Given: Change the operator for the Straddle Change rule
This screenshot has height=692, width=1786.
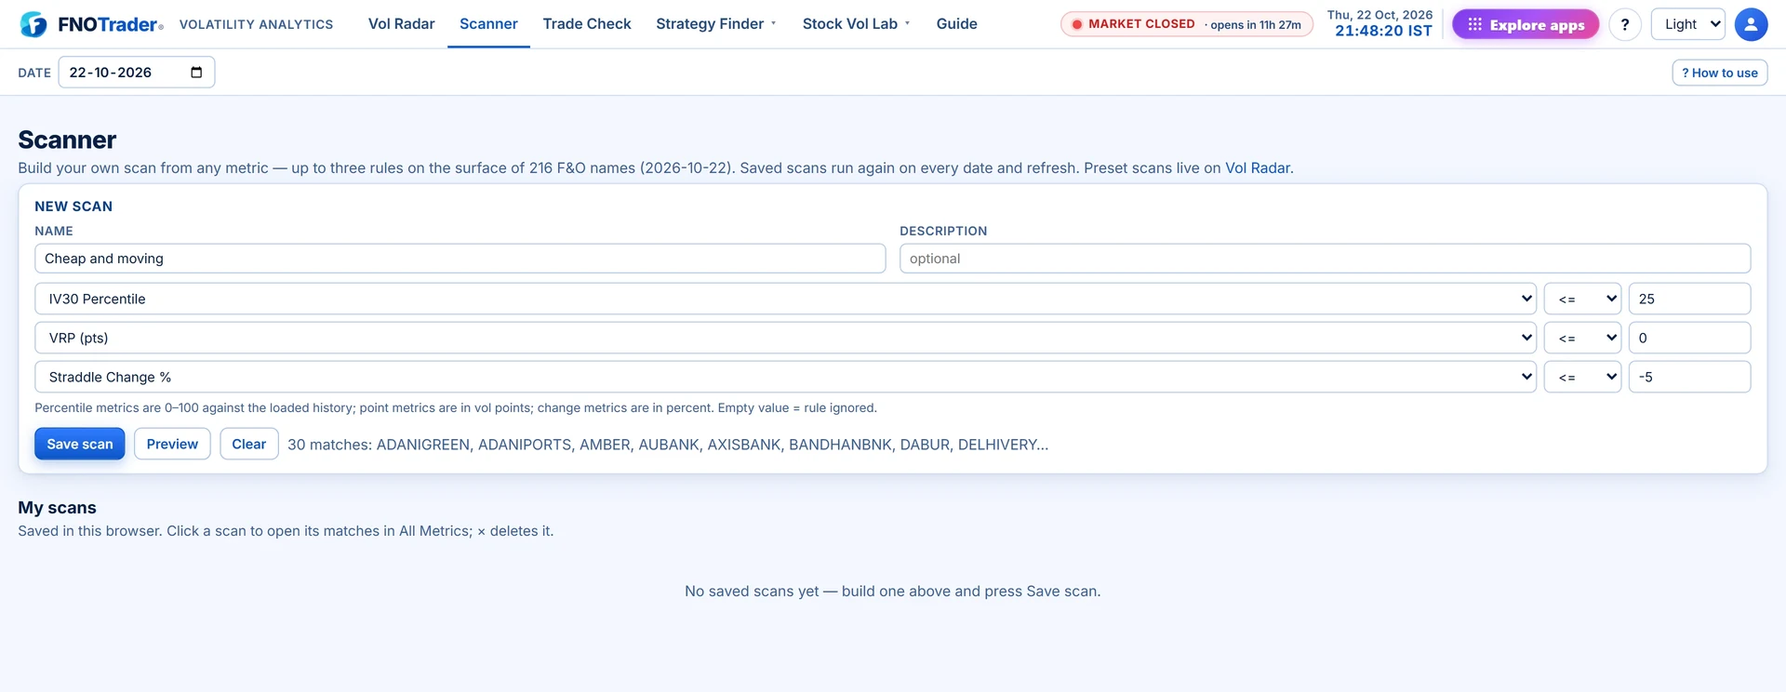Looking at the screenshot, I should pos(1582,377).
